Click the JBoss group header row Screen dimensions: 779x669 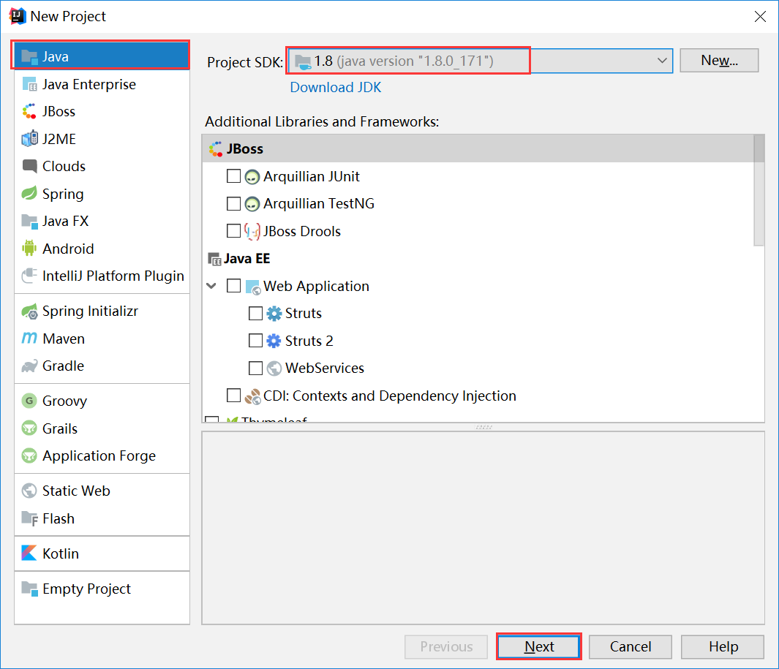pos(478,148)
